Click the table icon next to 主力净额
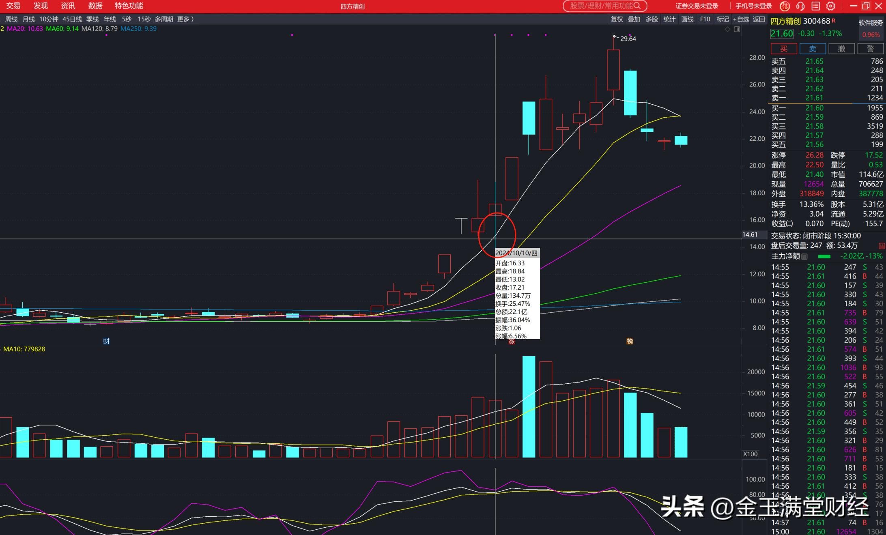Viewport: 886px width, 535px height. (x=804, y=256)
